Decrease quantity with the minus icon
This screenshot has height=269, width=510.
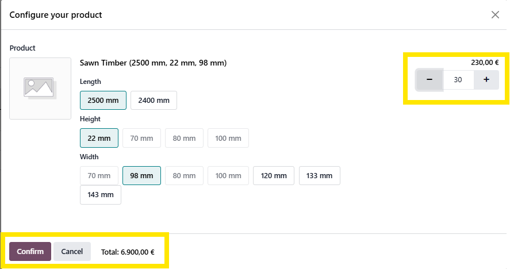tap(430, 80)
